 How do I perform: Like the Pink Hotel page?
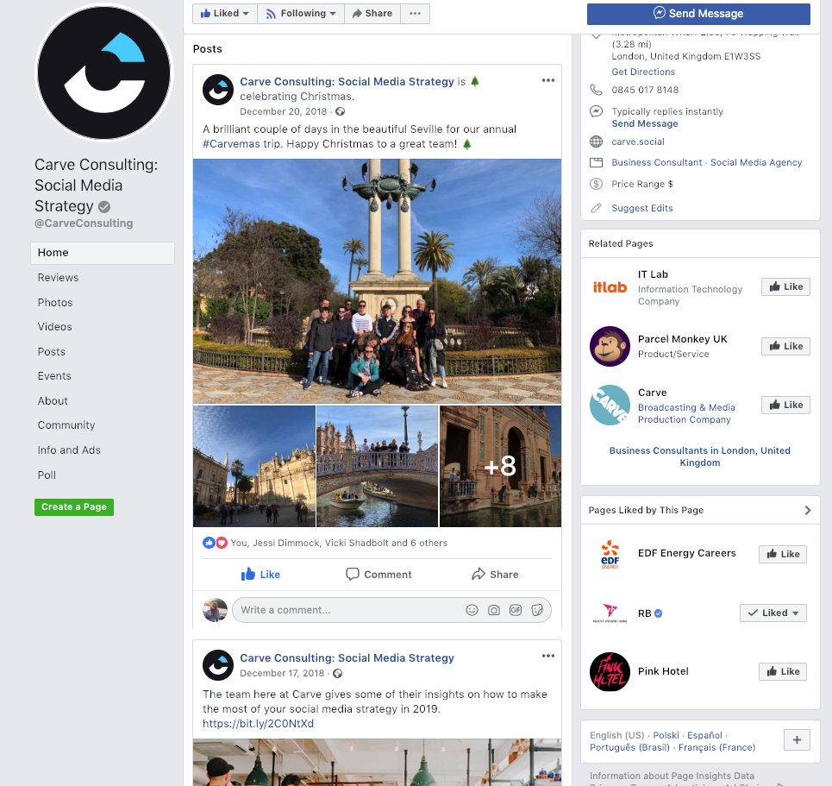[x=783, y=672]
